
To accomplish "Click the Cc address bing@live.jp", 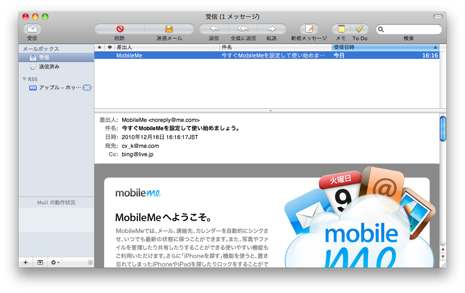I will (x=138, y=154).
